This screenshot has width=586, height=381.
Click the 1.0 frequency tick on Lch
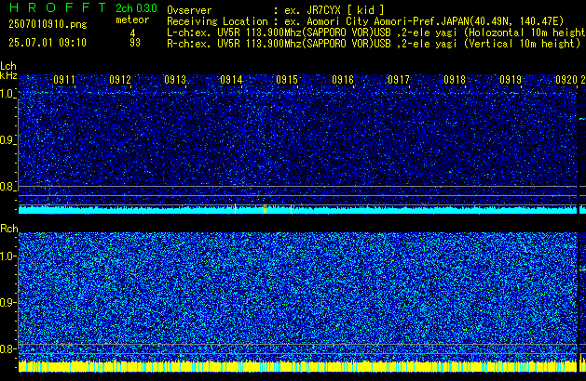click(7, 94)
